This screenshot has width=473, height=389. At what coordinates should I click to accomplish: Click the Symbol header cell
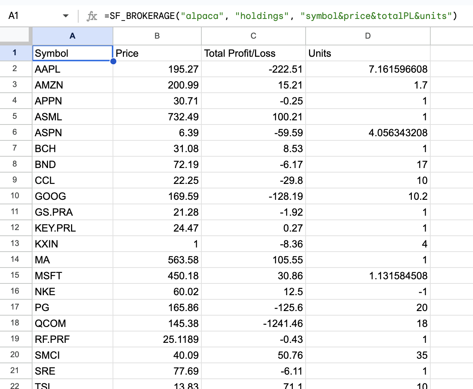(73, 53)
